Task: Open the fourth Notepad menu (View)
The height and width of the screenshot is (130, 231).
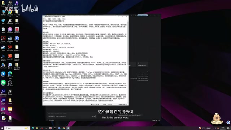Action: pos(59,19)
